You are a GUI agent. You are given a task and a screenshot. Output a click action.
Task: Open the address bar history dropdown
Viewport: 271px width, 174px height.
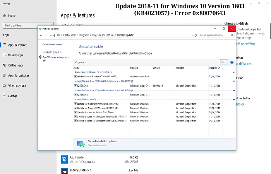[192, 36]
